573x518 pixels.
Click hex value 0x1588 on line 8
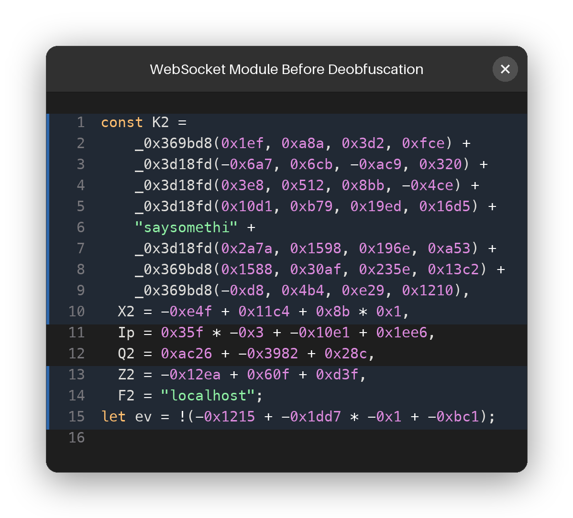coord(247,270)
